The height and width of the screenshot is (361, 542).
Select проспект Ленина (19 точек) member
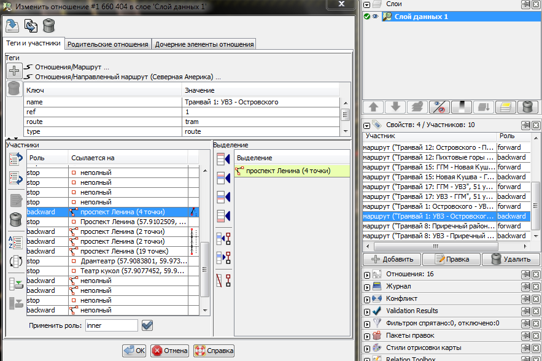113,251
